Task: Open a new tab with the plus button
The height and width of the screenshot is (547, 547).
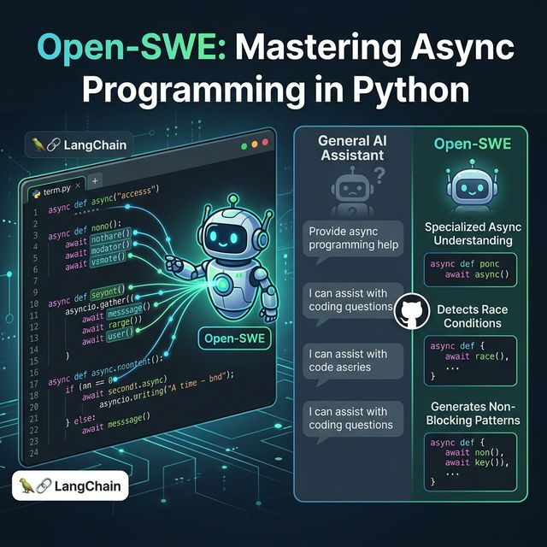Action: coord(94,181)
